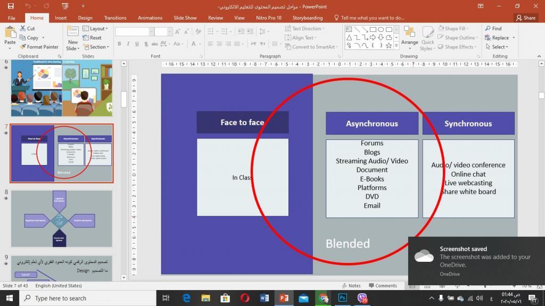Toggle Underline formatting
545x306 pixels.
tap(137, 44)
